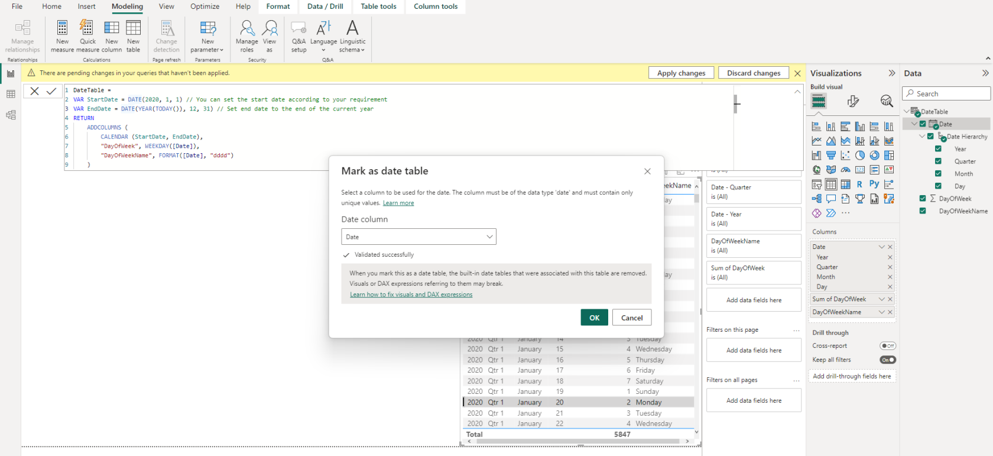This screenshot has width=993, height=456.
Task: Commit the DAX formula with the checkmark
Action: (x=51, y=91)
